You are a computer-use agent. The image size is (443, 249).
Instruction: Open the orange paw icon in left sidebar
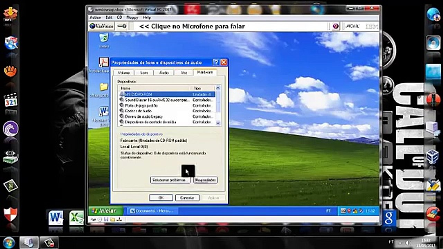pyautogui.click(x=10, y=71)
